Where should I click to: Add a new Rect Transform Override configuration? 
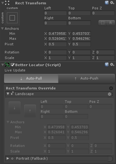pyautogui.click(x=111, y=88)
